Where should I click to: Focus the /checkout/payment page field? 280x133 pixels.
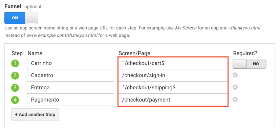click(x=173, y=99)
